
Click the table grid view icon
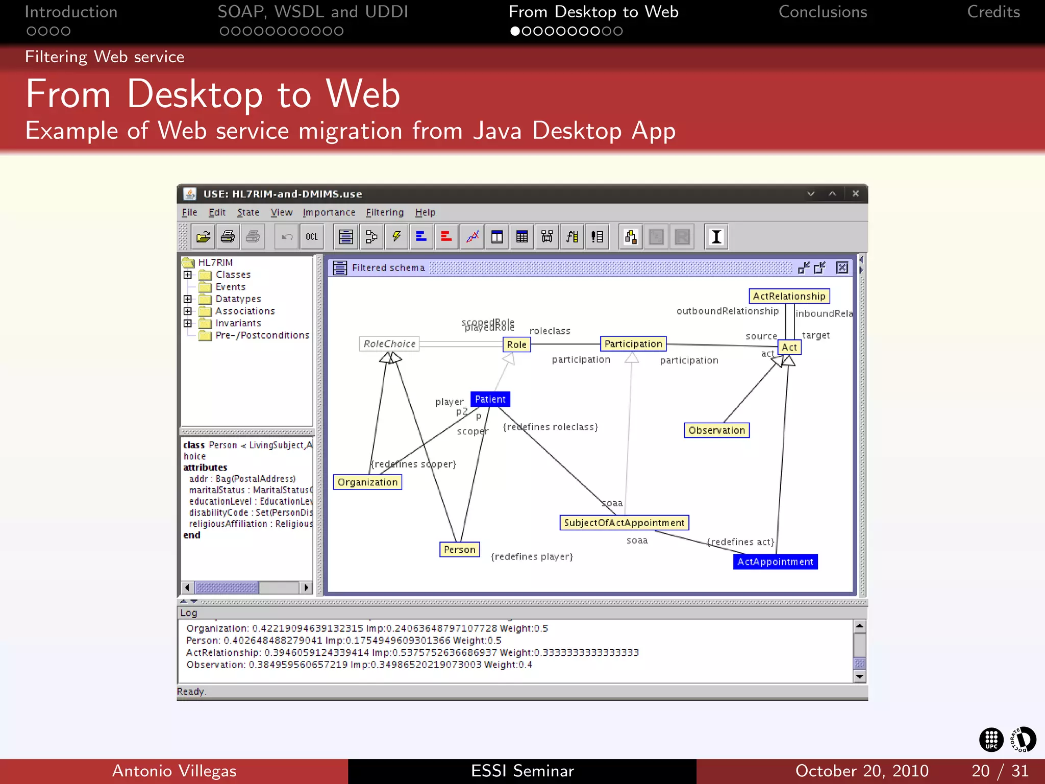(522, 237)
